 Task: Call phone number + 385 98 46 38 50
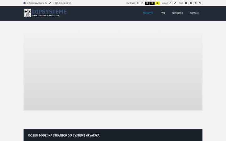point(62,3)
